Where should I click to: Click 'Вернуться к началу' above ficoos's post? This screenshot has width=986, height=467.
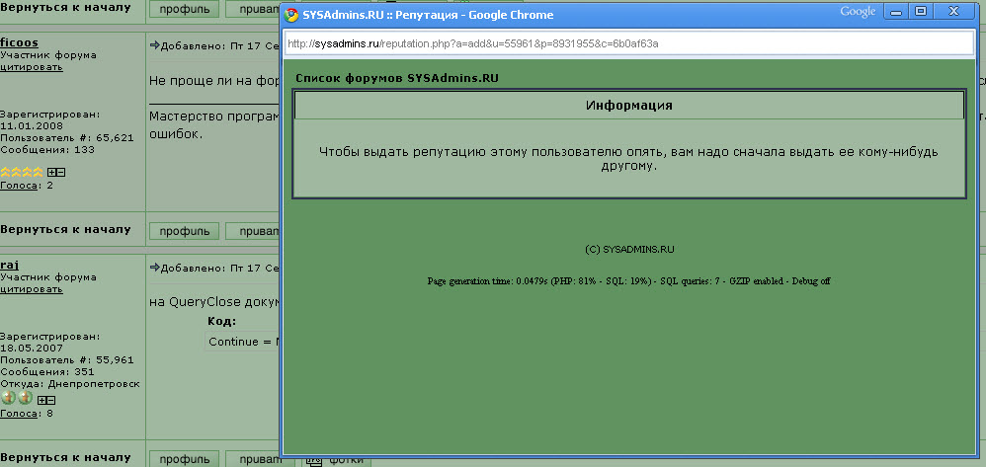click(65, 8)
